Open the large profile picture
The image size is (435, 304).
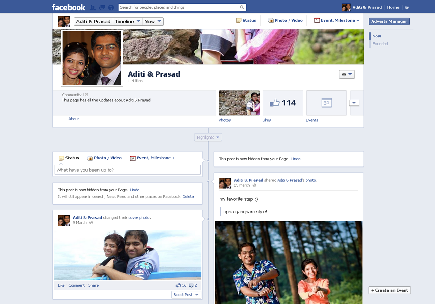pos(92,58)
